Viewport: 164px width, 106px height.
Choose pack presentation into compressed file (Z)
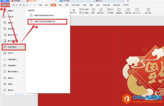(47, 21)
